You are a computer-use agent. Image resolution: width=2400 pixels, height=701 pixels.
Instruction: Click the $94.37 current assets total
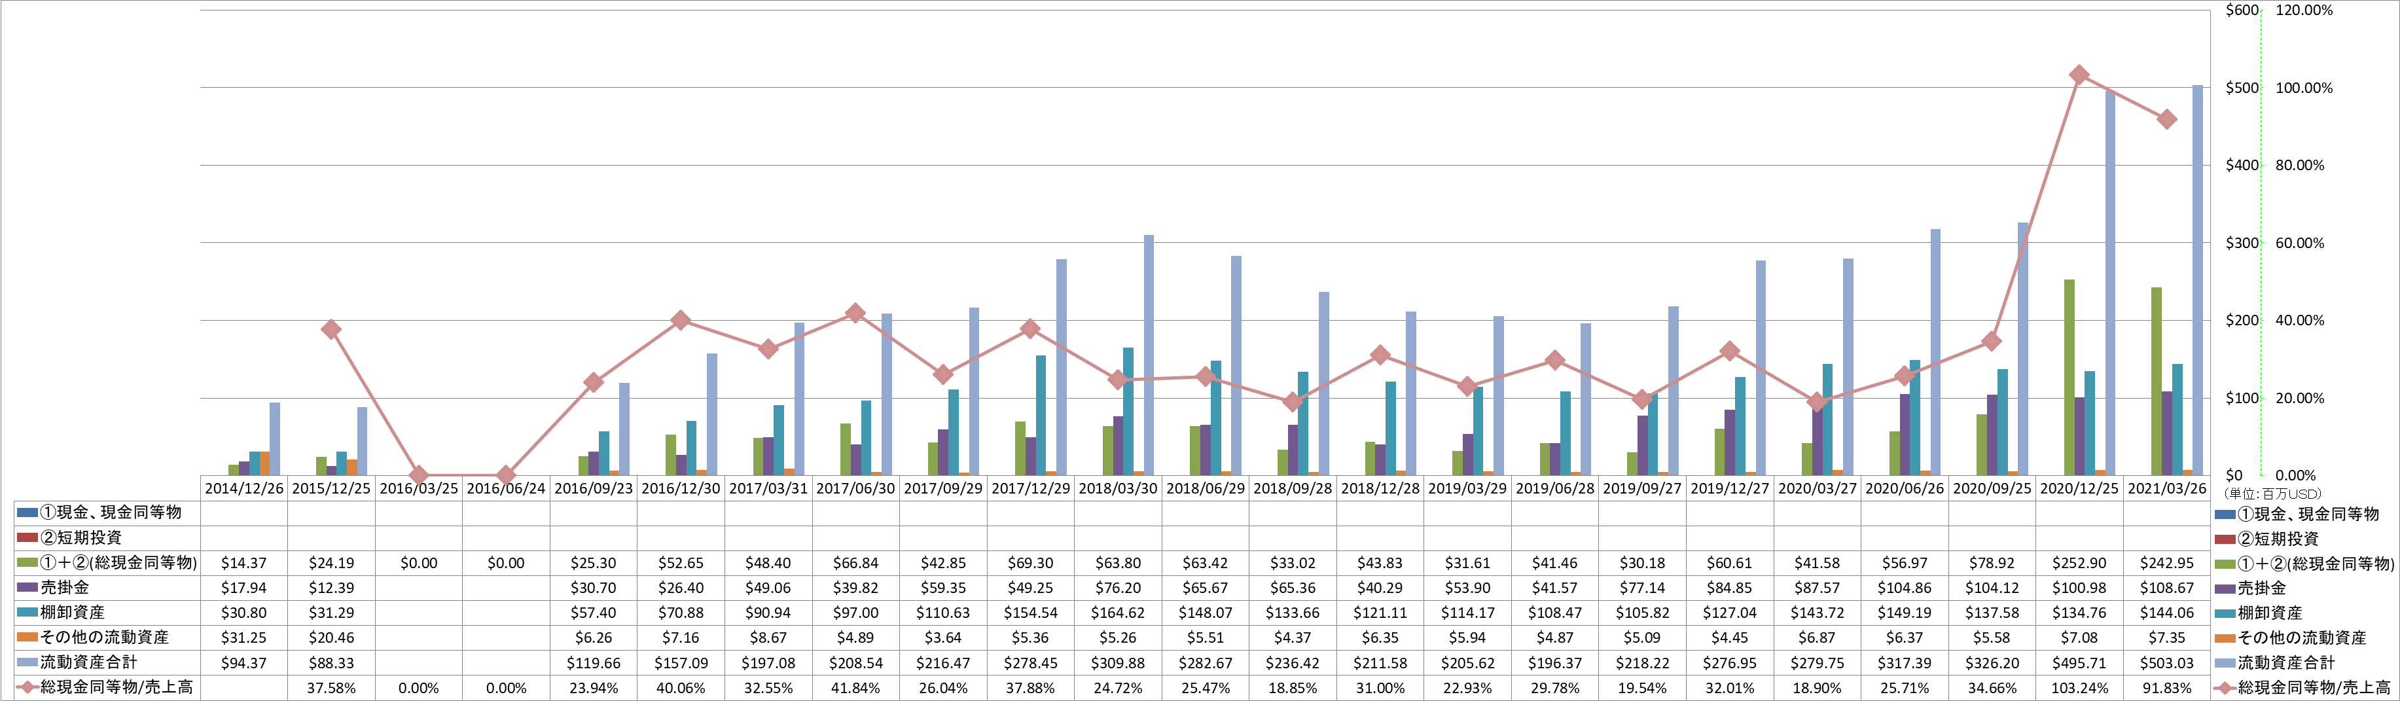click(244, 663)
